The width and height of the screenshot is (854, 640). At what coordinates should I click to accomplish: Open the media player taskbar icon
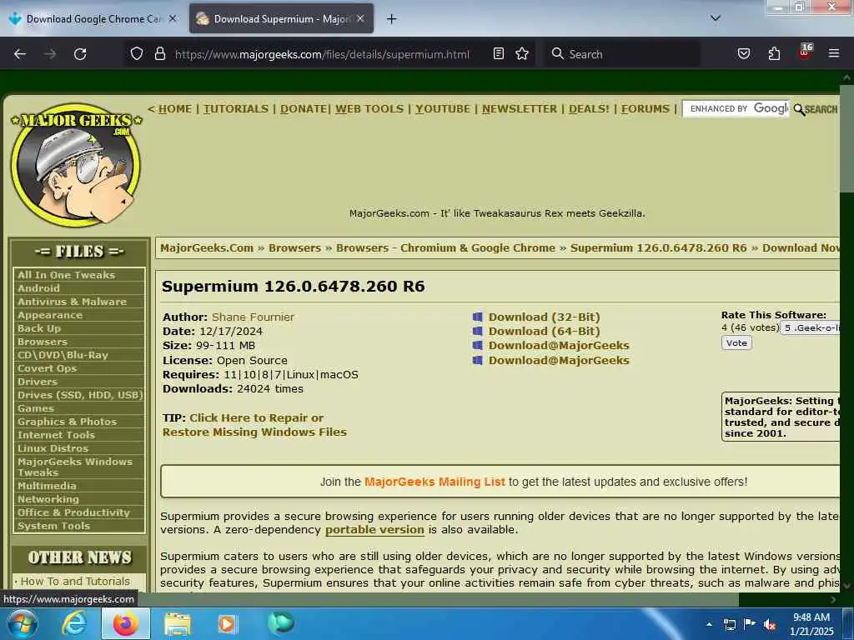pyautogui.click(x=227, y=623)
